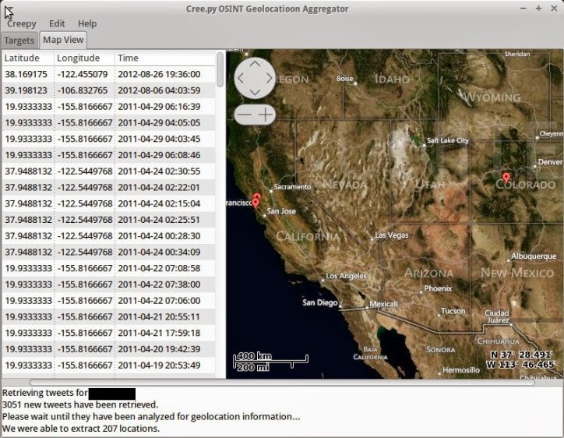Screen dimensions: 564x438
Task: Click the Los Angeles label on the map
Action: pos(346,276)
